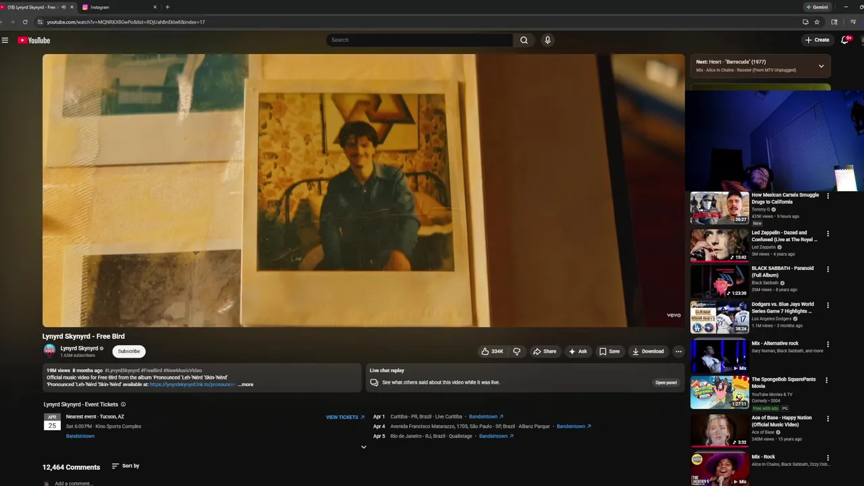Share the Free Bird video
This screenshot has height=486, width=864.
(x=544, y=351)
